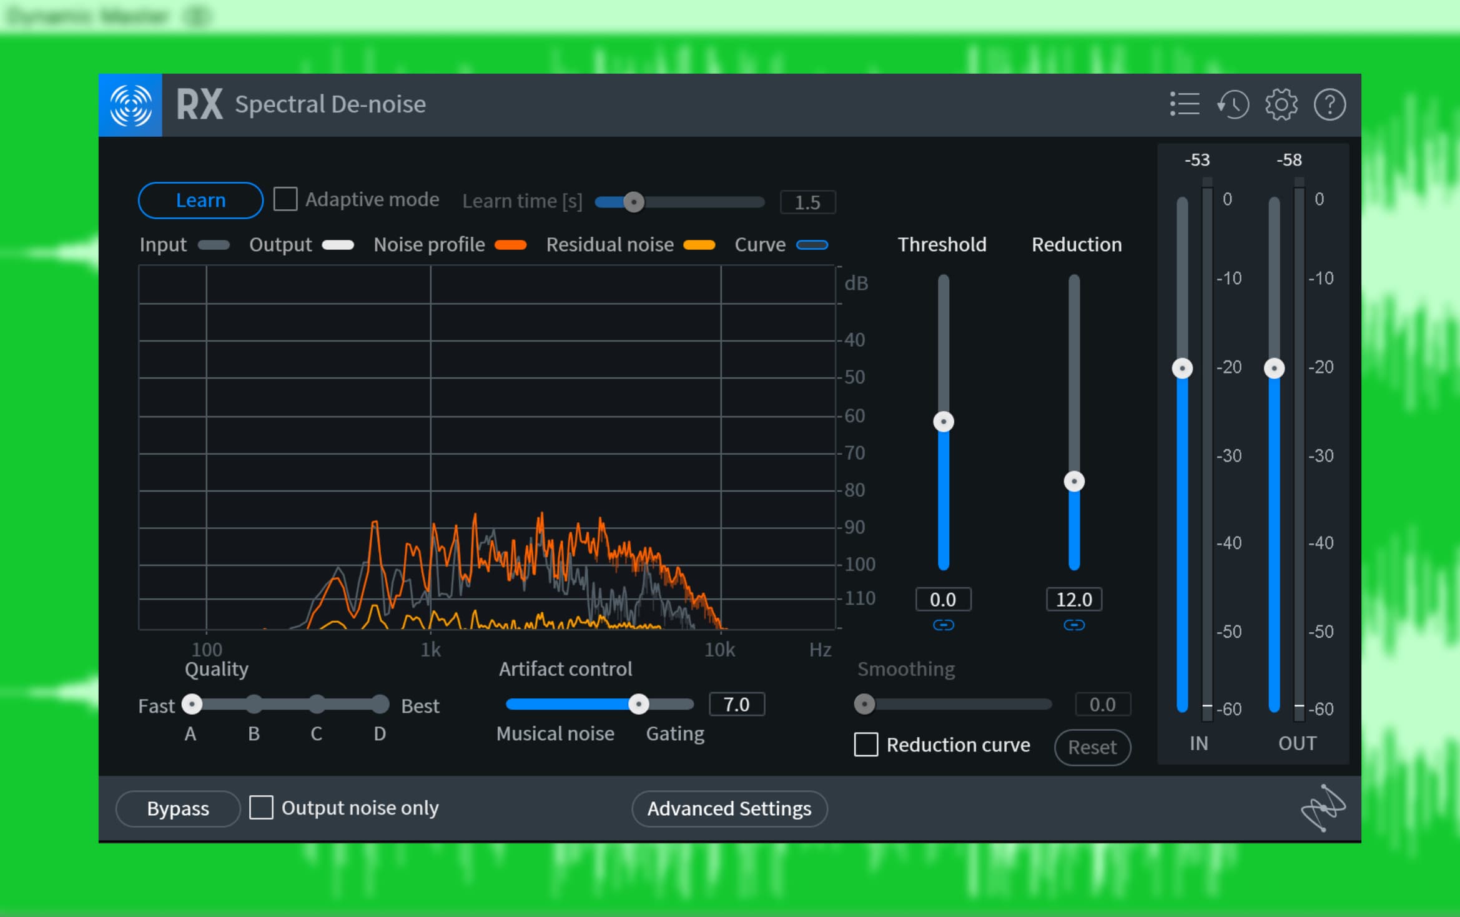This screenshot has height=917, width=1460.
Task: Click the iZotope logo in bottom corner
Action: click(1323, 808)
